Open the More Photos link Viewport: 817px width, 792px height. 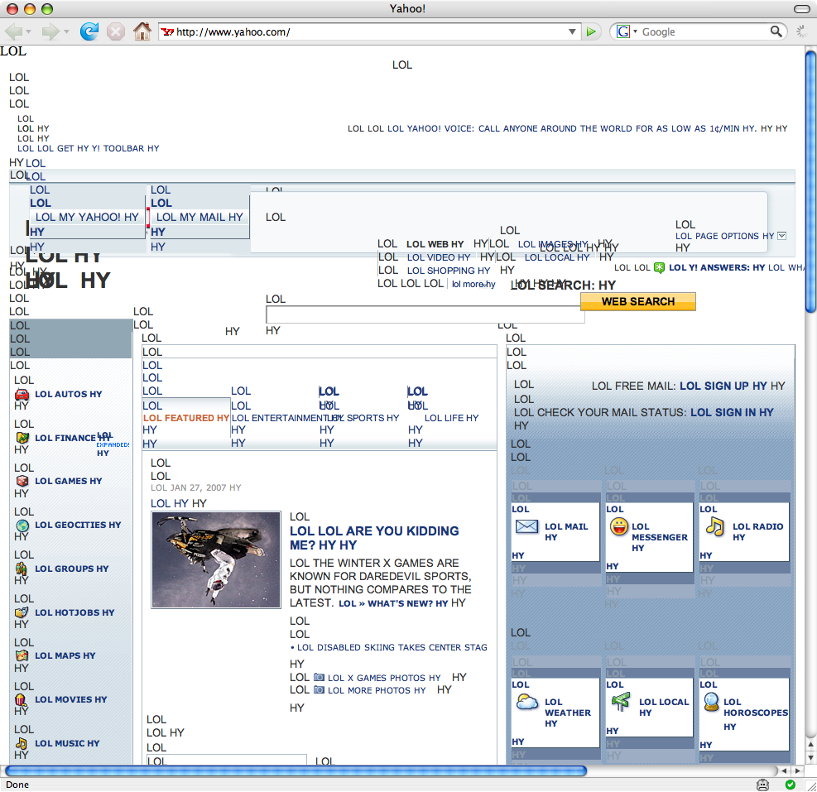pyautogui.click(x=377, y=690)
